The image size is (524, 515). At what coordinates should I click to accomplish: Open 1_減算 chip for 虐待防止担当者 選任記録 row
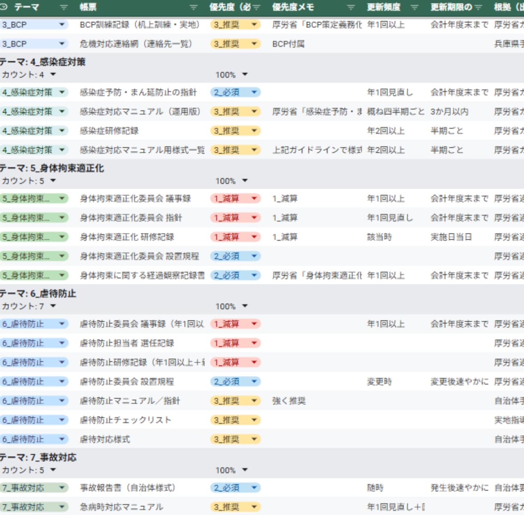pyautogui.click(x=235, y=343)
